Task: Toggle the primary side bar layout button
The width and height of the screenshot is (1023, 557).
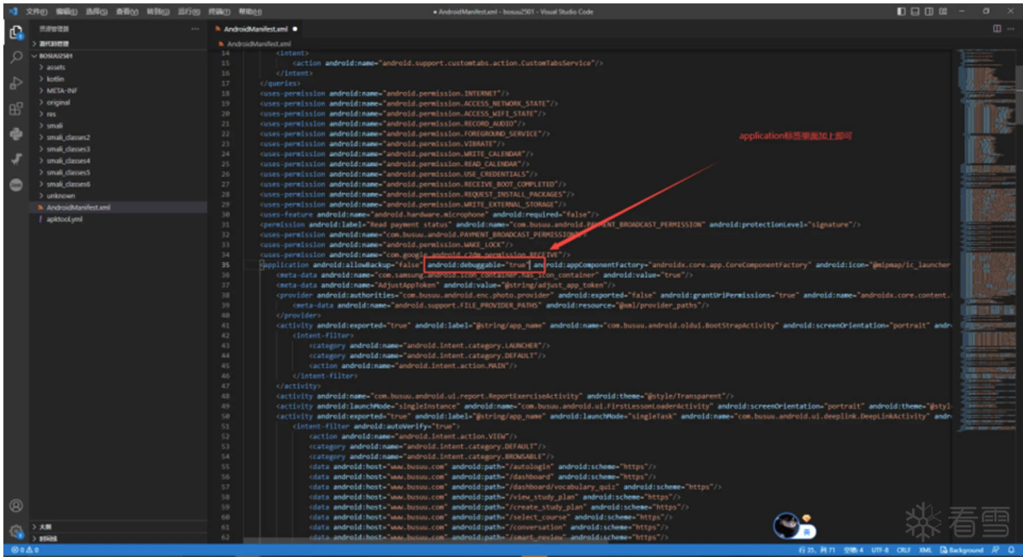Action: 901,11
